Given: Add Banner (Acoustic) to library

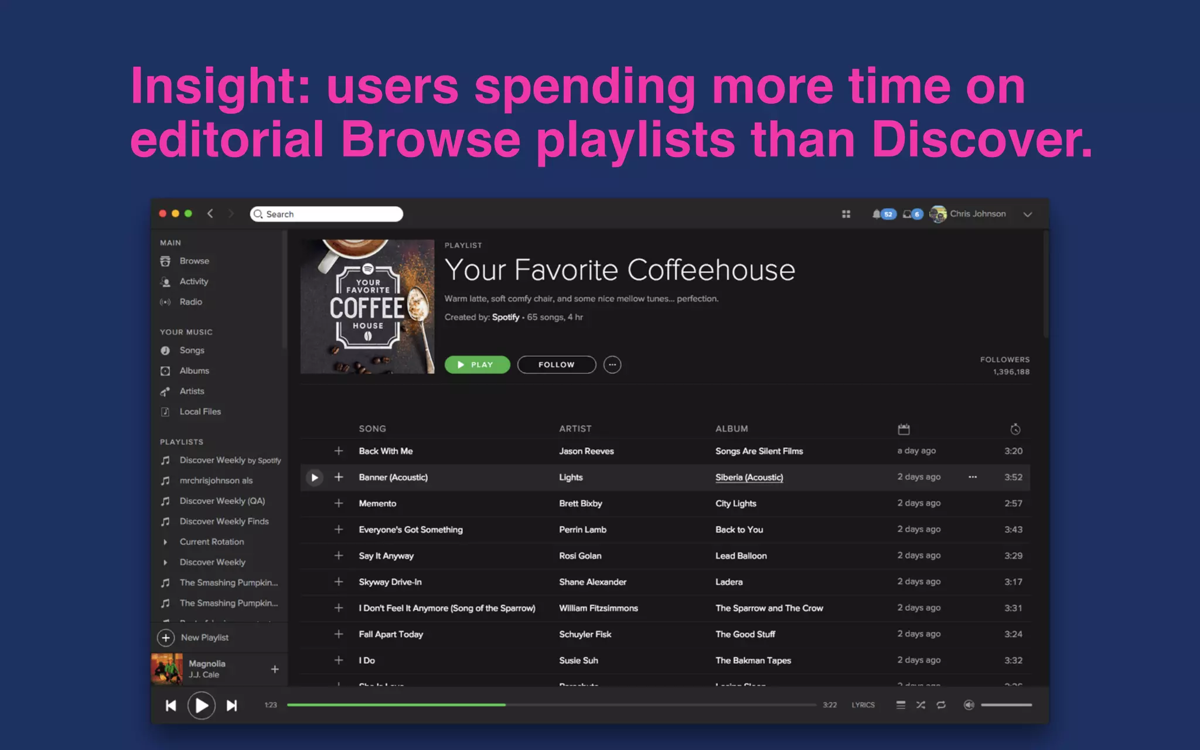Looking at the screenshot, I should point(339,478).
